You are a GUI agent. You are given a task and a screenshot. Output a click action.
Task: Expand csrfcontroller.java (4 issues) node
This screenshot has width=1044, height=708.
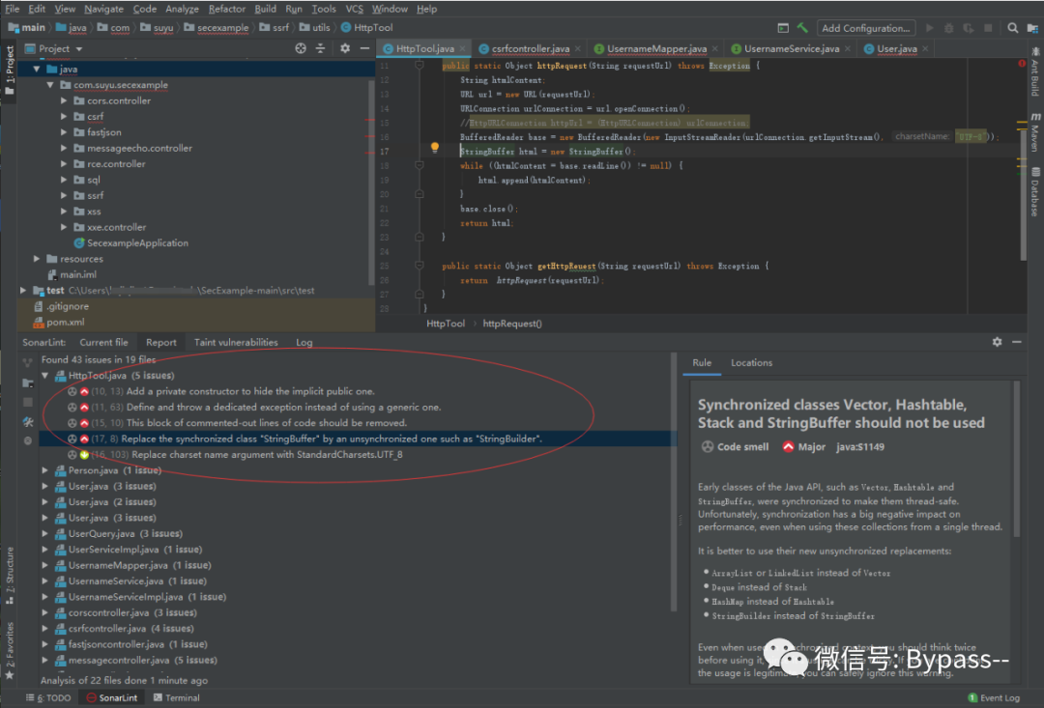click(x=45, y=628)
